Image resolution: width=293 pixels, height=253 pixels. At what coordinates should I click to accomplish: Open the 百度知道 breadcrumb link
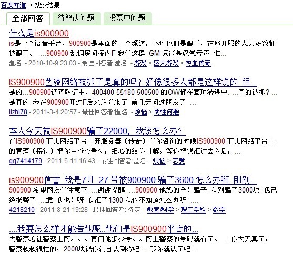(14, 5)
